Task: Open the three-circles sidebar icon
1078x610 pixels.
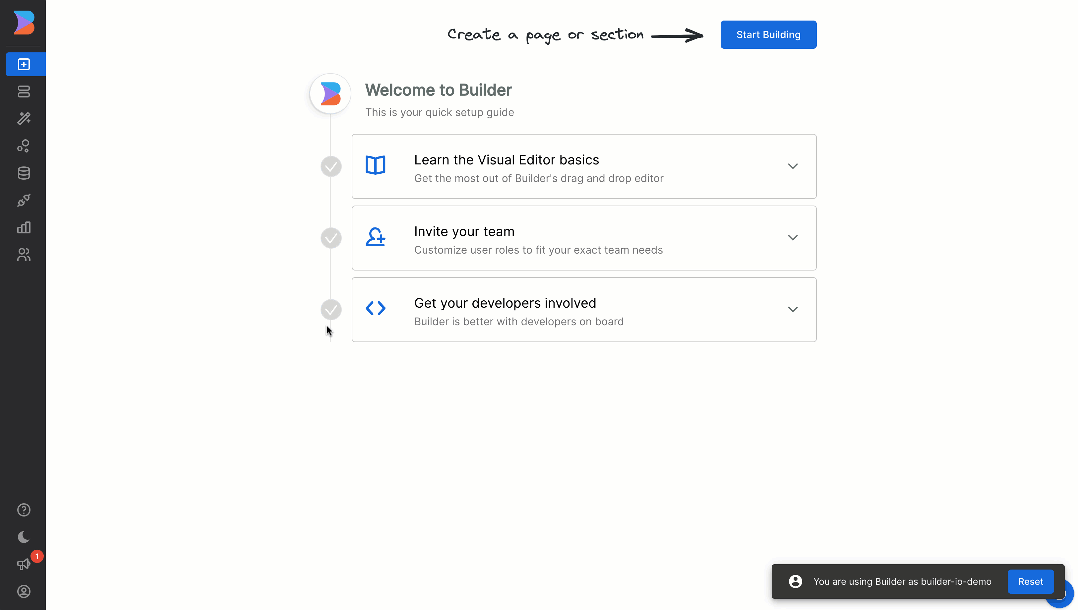Action: (24, 146)
